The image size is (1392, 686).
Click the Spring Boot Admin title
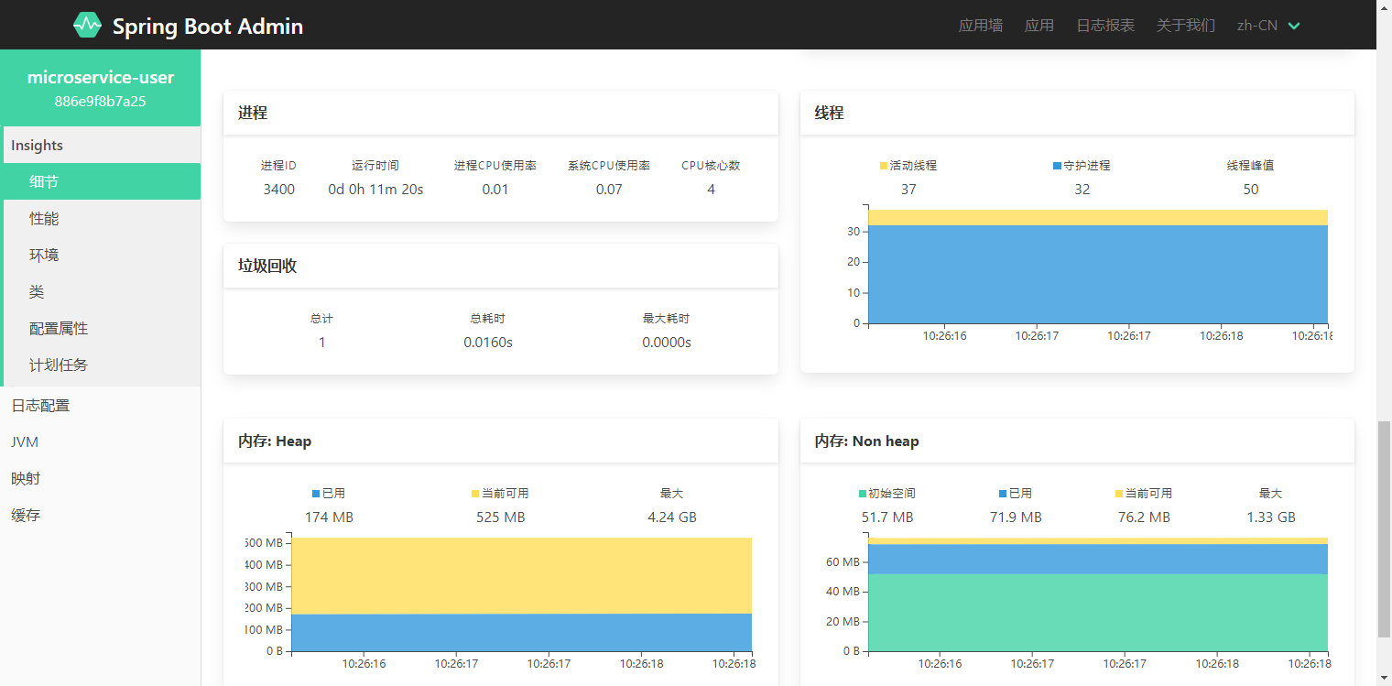click(208, 27)
